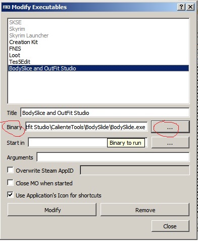The width and height of the screenshot is (198, 241).
Task: Close dialog with title bar X
Action: coord(190,7)
